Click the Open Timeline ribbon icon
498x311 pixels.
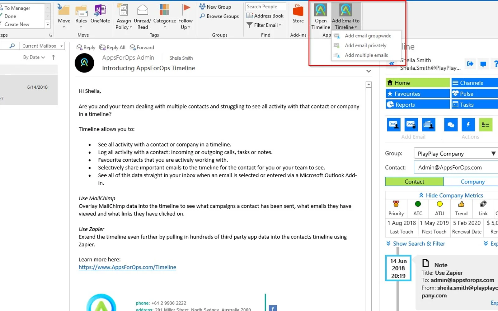pyautogui.click(x=321, y=17)
